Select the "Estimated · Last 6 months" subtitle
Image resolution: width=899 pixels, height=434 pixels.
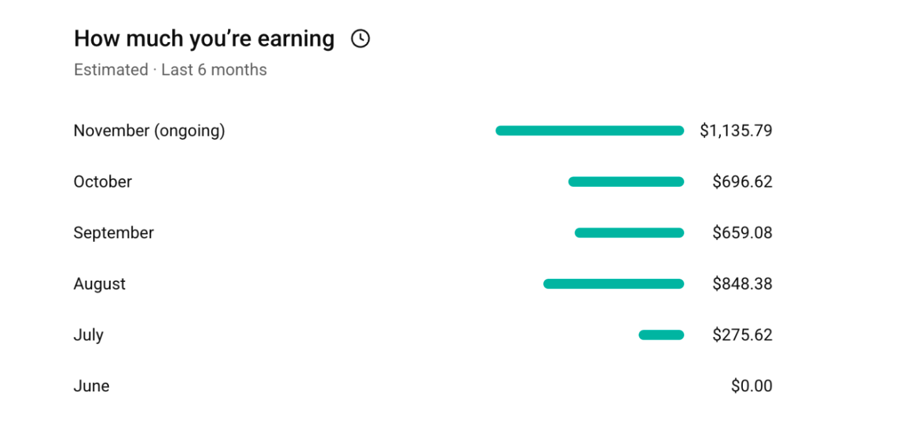point(170,70)
